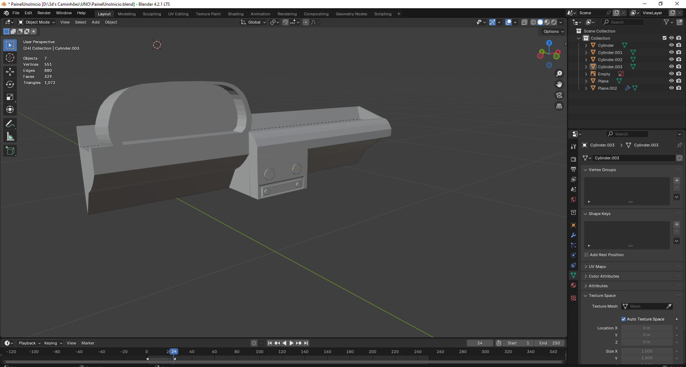Add a new shape key

tap(677, 224)
